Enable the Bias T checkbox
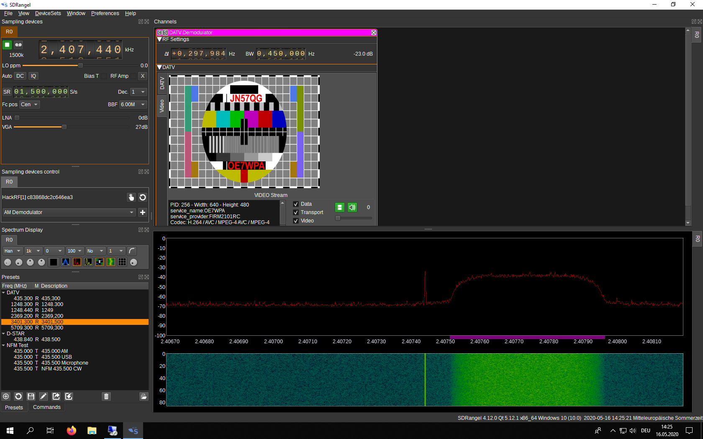This screenshot has width=703, height=439. 104,76
